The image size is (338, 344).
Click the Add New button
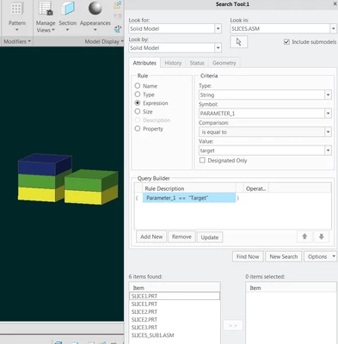151,236
